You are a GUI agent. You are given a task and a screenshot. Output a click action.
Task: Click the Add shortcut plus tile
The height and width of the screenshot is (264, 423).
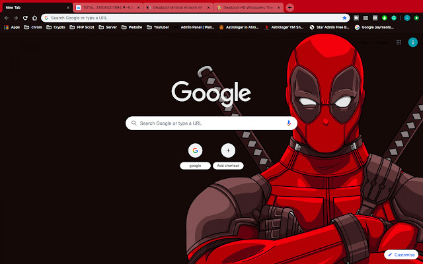click(x=228, y=156)
